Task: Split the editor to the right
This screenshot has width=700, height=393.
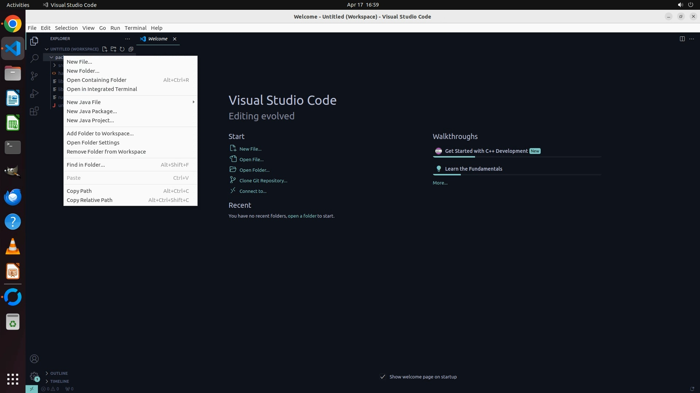Action: click(x=682, y=39)
